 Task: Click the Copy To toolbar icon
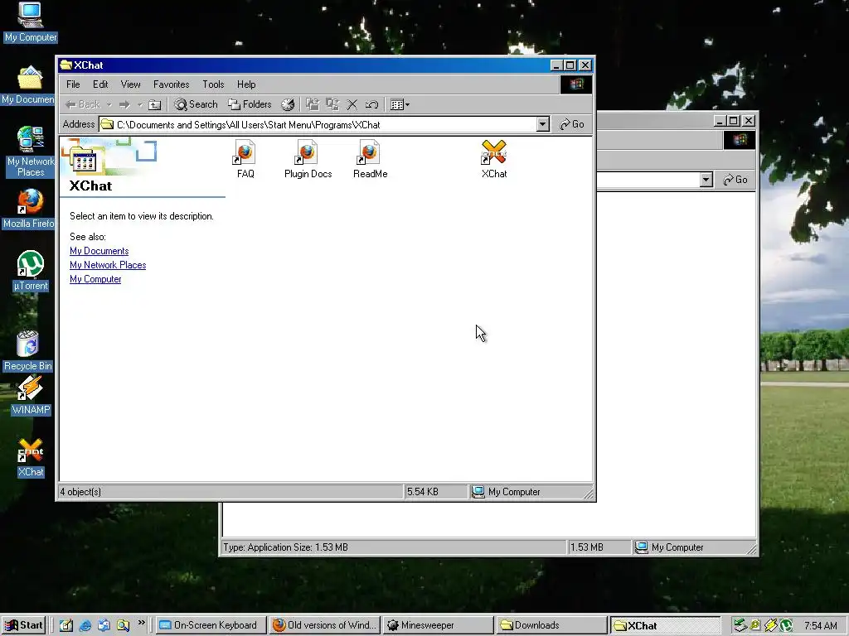pyautogui.click(x=332, y=104)
